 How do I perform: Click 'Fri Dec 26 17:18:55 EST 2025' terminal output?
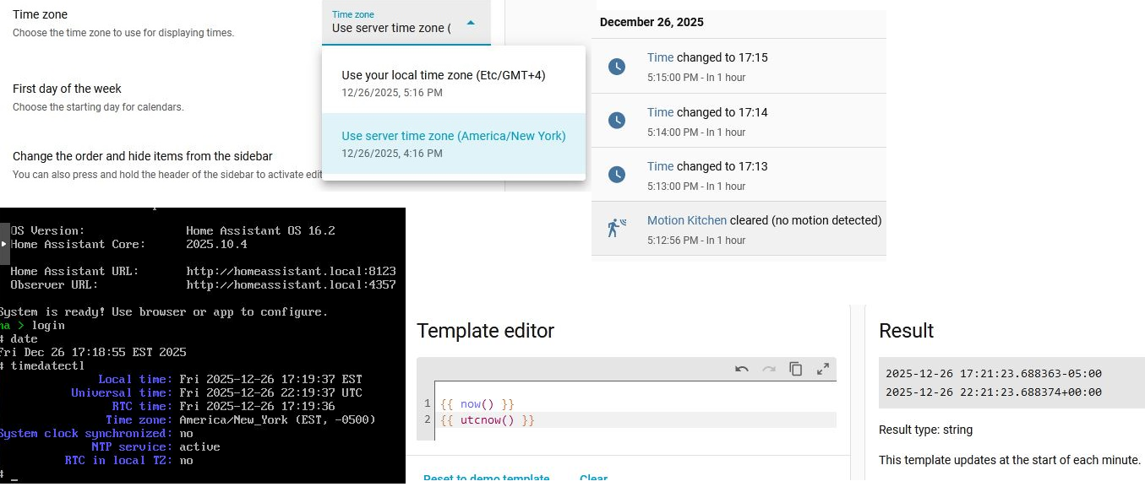coord(93,352)
